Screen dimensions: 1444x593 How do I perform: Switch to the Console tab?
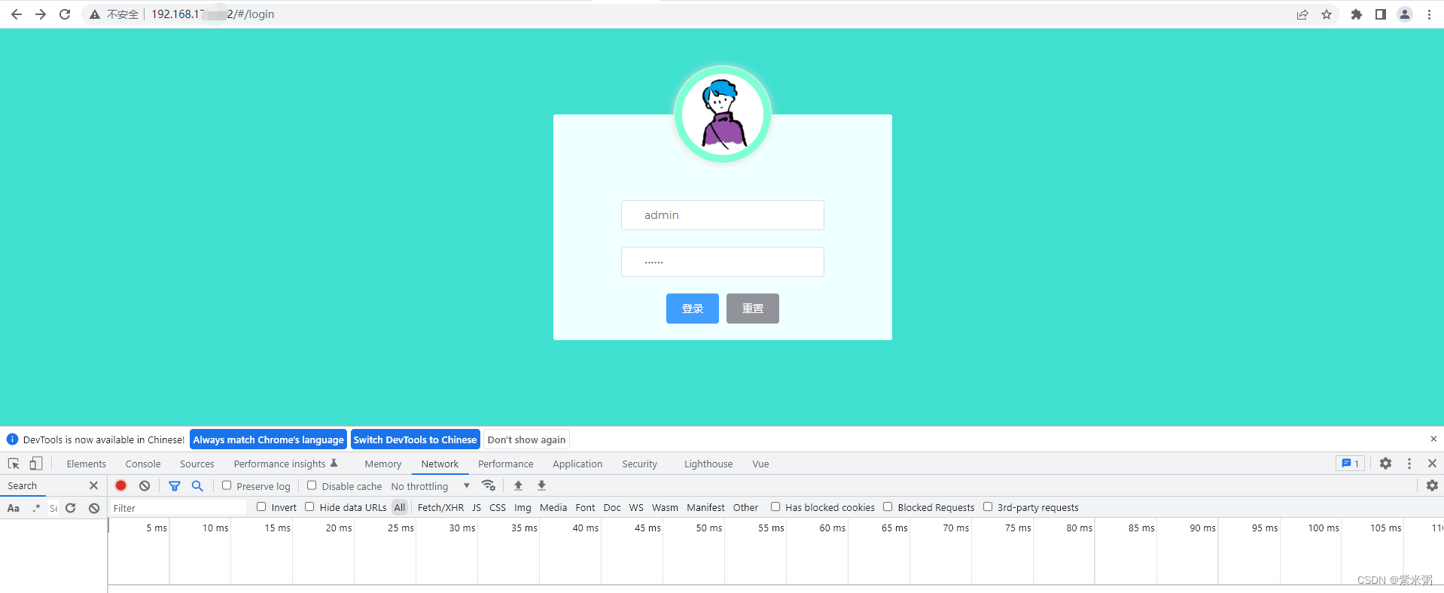point(143,464)
